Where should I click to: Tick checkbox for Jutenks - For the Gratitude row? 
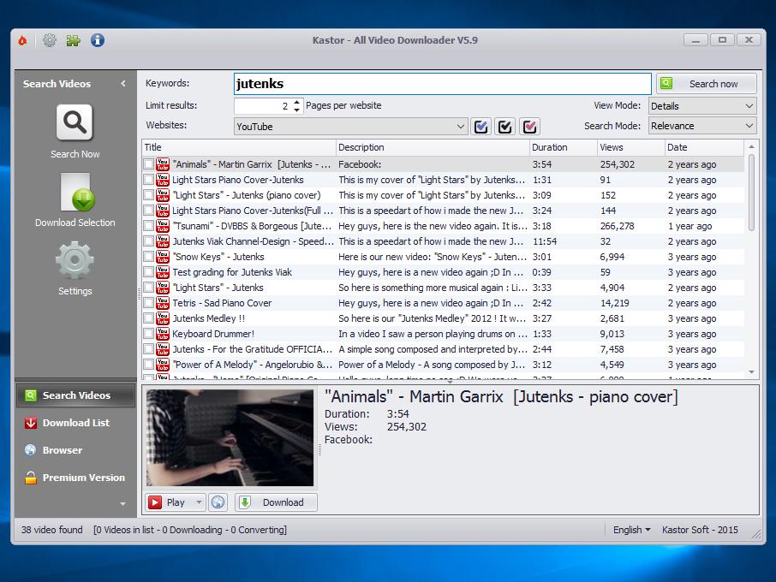pyautogui.click(x=148, y=349)
